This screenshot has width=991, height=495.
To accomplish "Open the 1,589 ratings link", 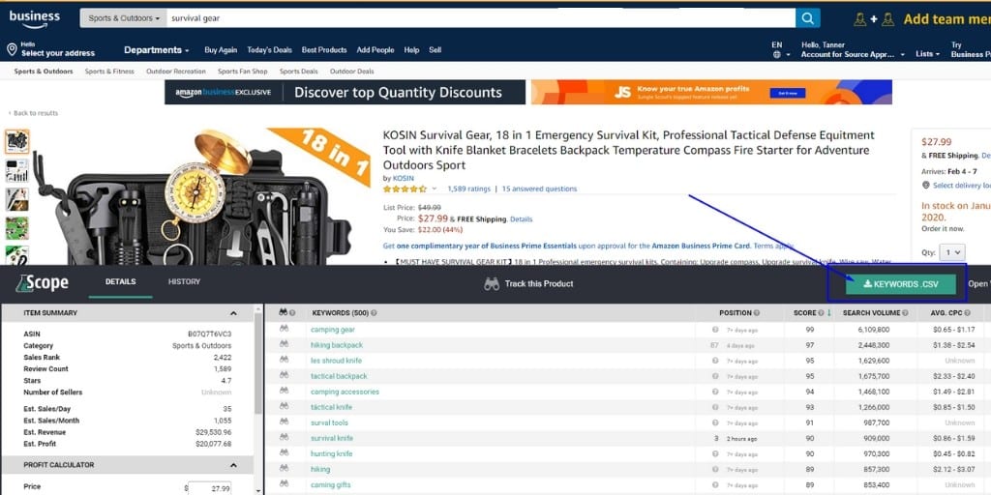I will tap(469, 189).
